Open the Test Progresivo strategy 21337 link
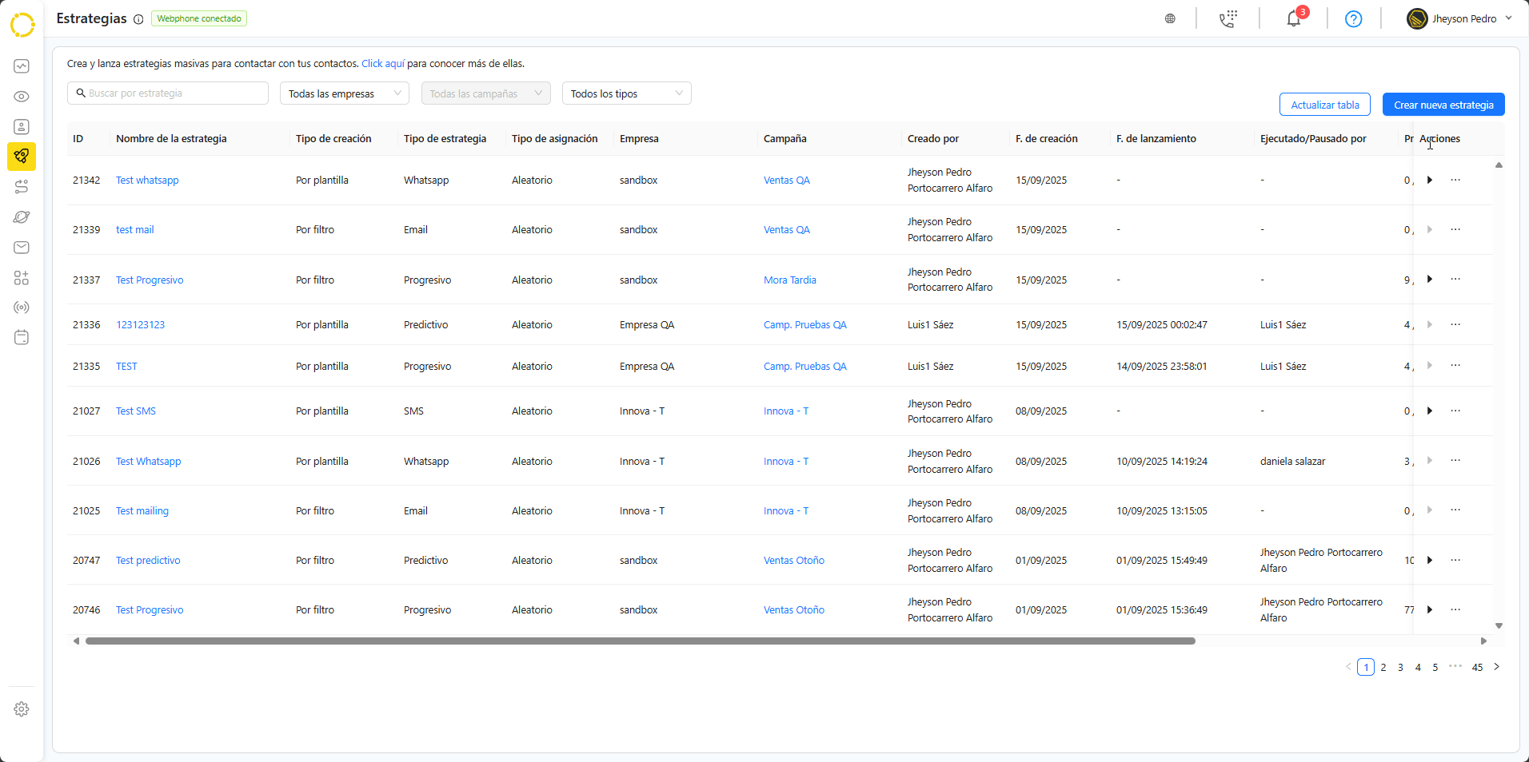 [150, 280]
